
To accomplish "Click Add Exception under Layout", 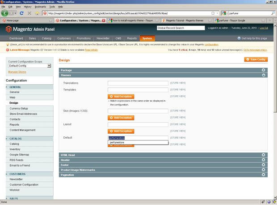I will pos(121,131).
